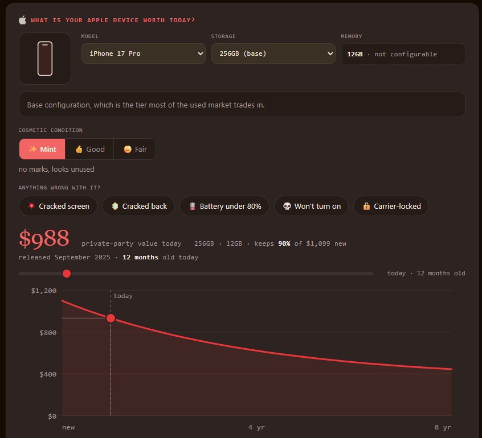Select the Good cosmetic condition
482x438 pixels.
[89, 149]
